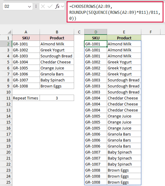The image size is (165, 186).
Task: Click Almond Milk in cell E2
Action: pos(124,44)
